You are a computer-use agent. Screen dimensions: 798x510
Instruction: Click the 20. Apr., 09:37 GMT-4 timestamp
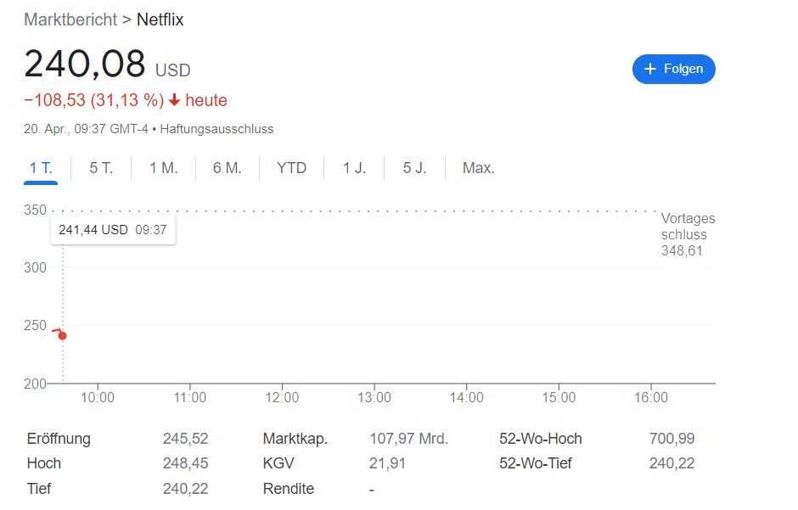(86, 129)
